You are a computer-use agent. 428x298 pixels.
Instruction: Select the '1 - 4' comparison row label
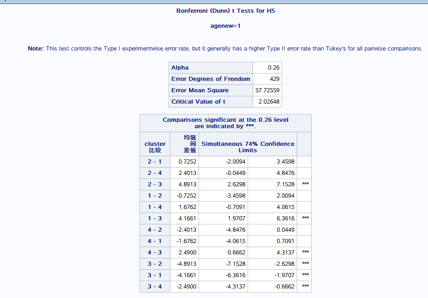[155, 207]
